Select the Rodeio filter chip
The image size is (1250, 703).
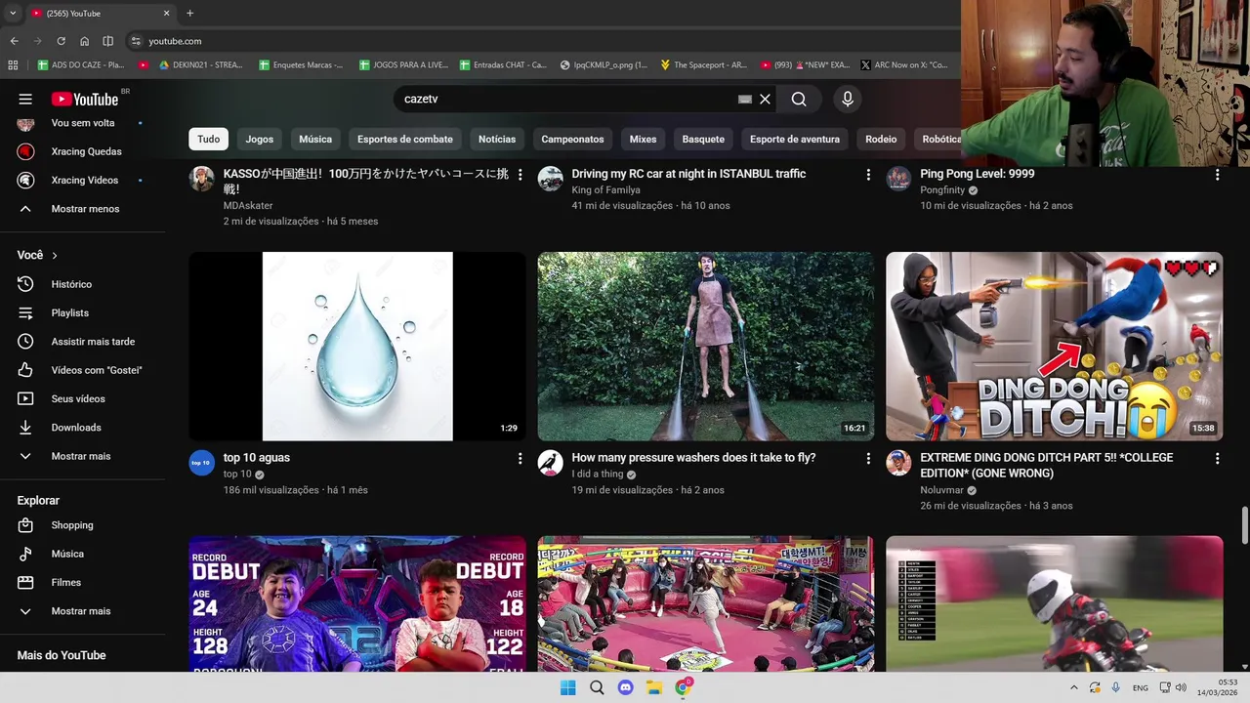881,139
